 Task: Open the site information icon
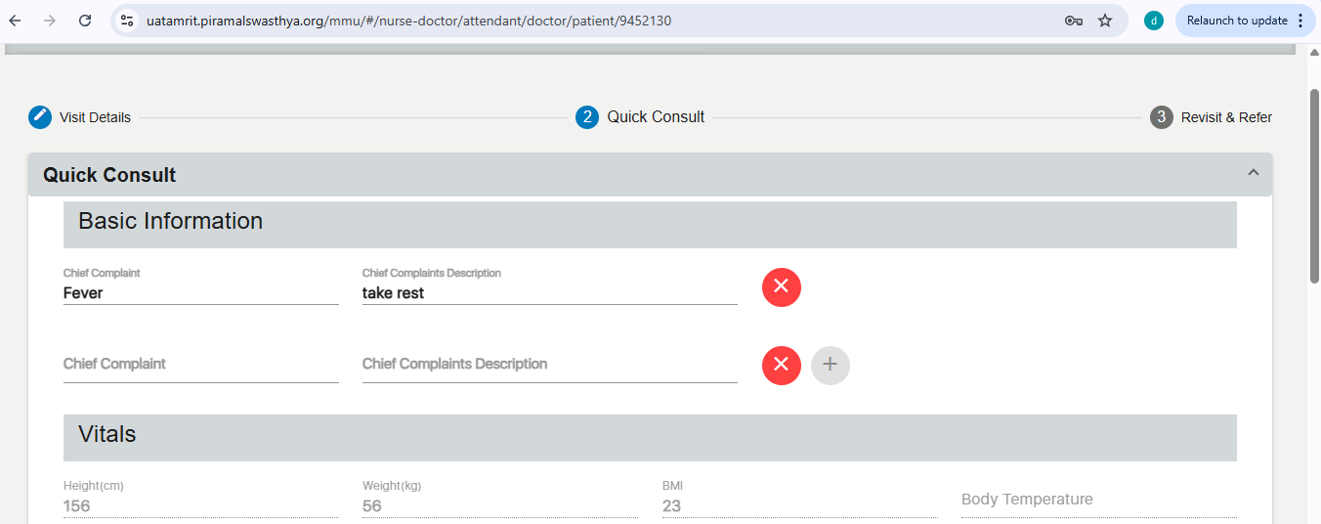pos(127,21)
